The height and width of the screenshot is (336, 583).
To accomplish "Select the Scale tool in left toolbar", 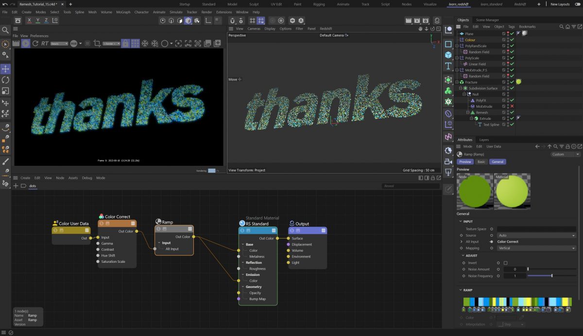I will click(5, 91).
